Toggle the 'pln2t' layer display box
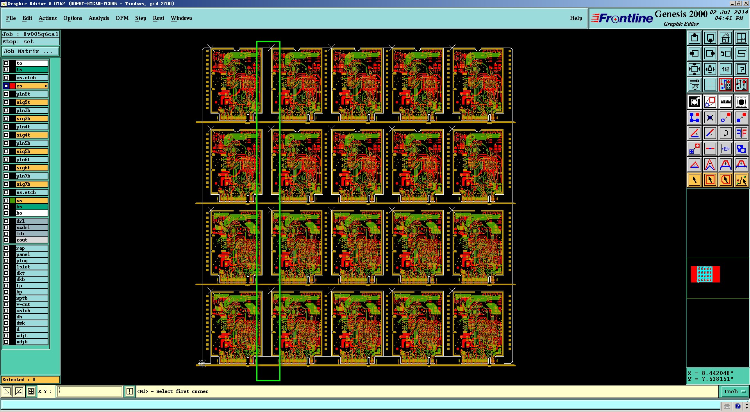Image resolution: width=750 pixels, height=412 pixels. (x=6, y=94)
